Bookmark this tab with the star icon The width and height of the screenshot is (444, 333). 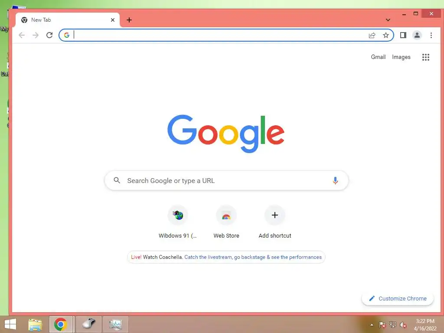tap(385, 35)
